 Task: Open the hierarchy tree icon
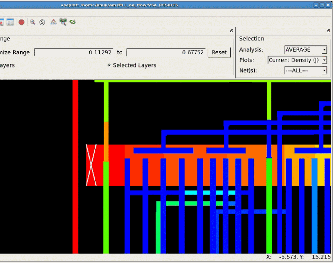click(54, 22)
